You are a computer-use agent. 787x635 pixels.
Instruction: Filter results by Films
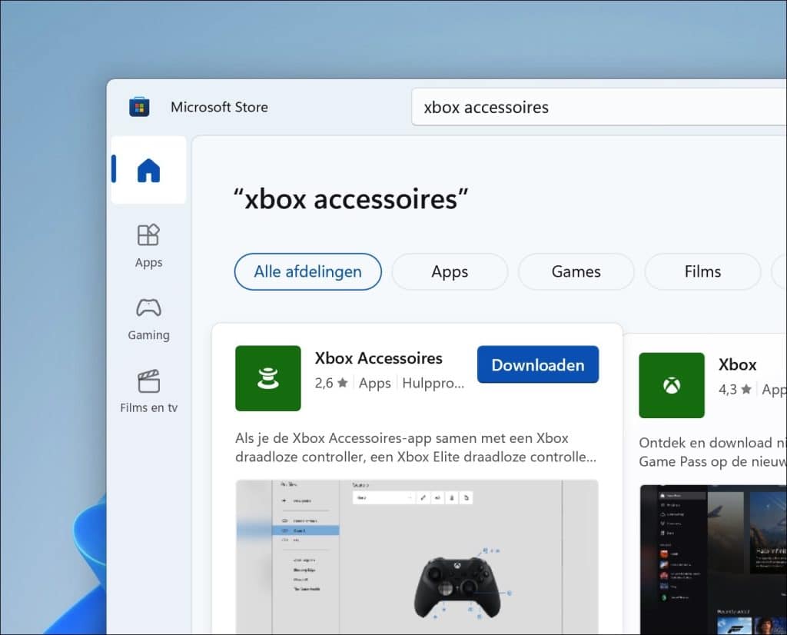coord(702,271)
